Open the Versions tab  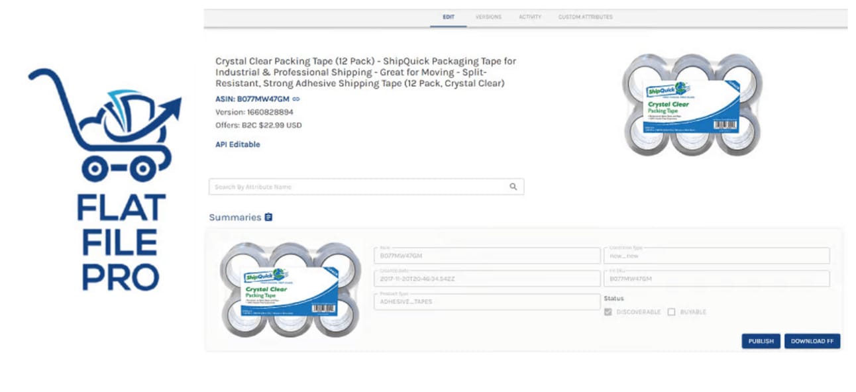(488, 17)
